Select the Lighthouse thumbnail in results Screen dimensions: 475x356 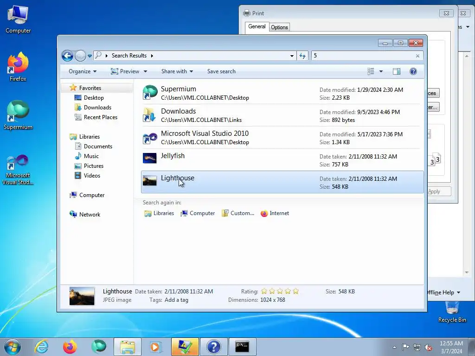coord(150,180)
